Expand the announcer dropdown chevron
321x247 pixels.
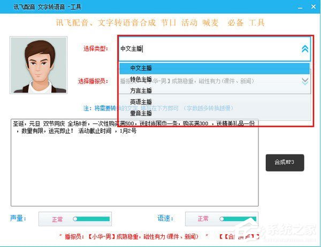pyautogui.click(x=305, y=81)
